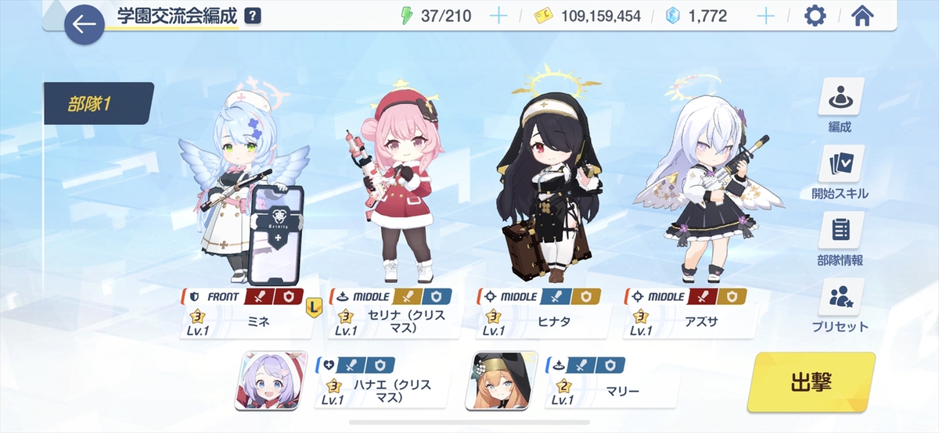
Task: Add more energy with plus icon
Action: coord(498,16)
